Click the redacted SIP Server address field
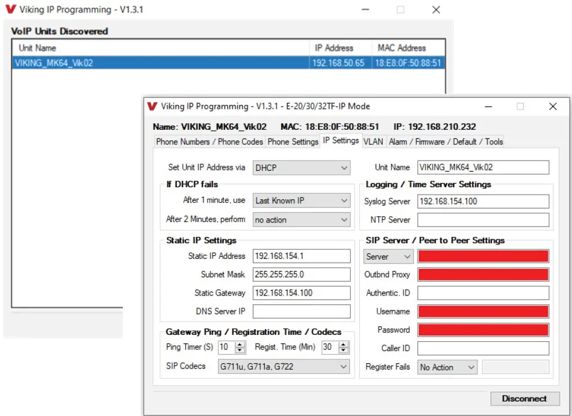This screenshot has width=572, height=416. pos(483,256)
